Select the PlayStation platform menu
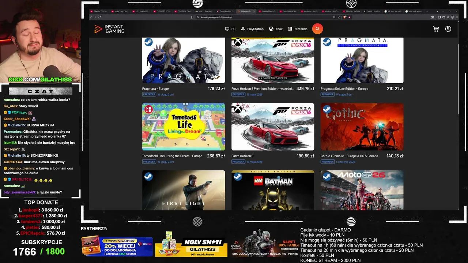 pos(252,29)
